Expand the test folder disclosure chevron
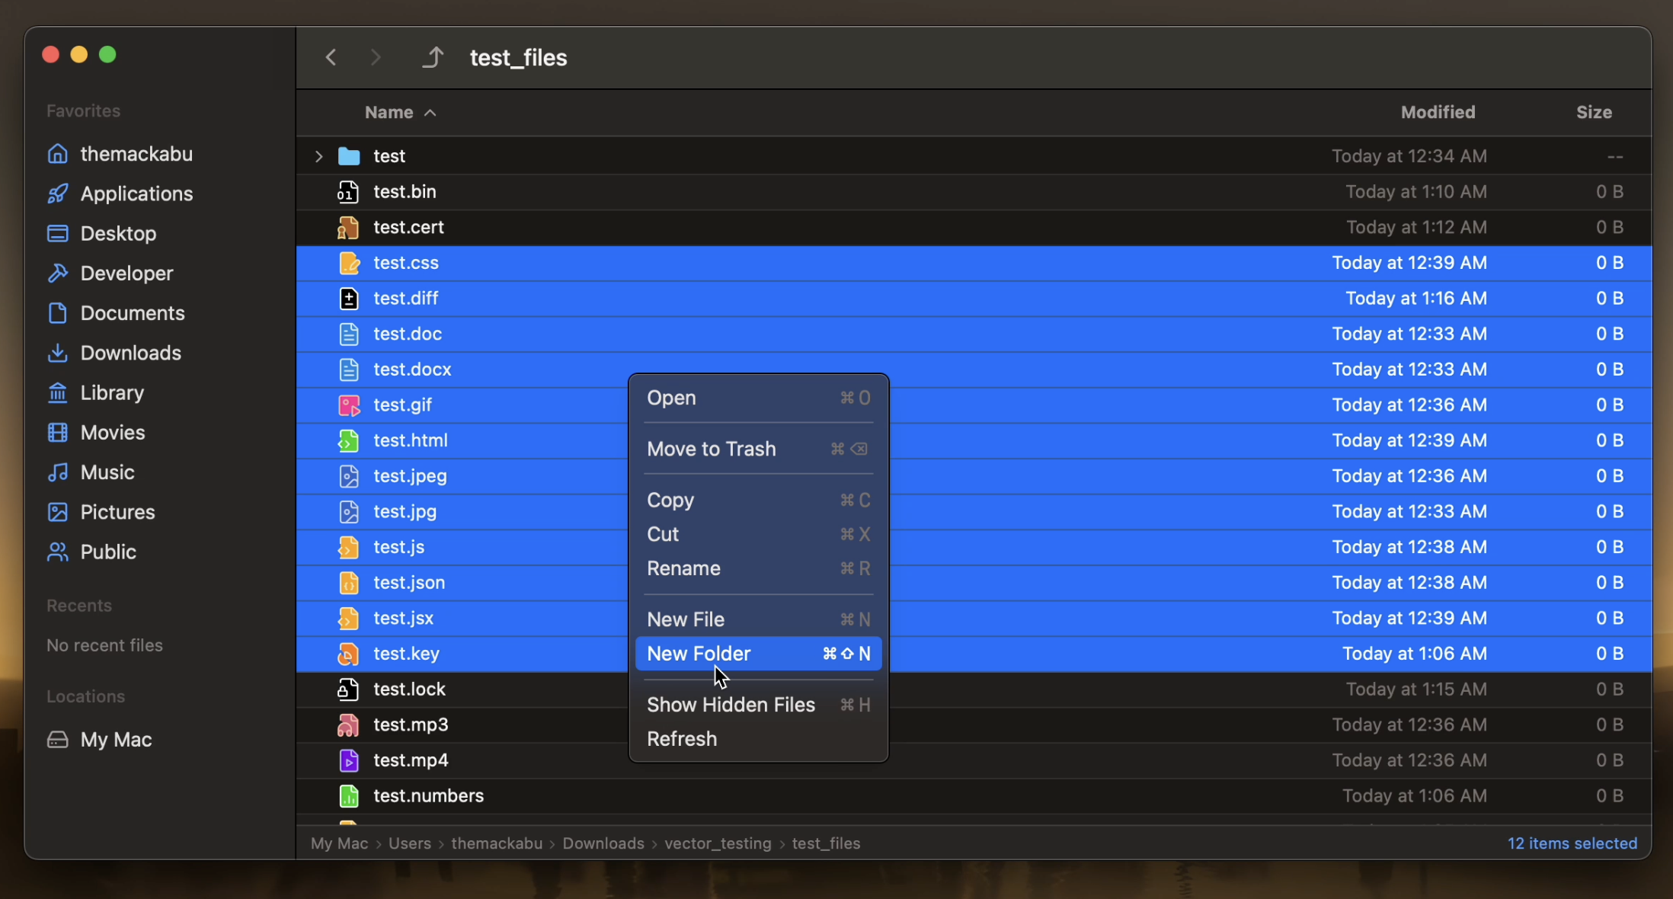Viewport: 1673px width, 899px height. [318, 156]
